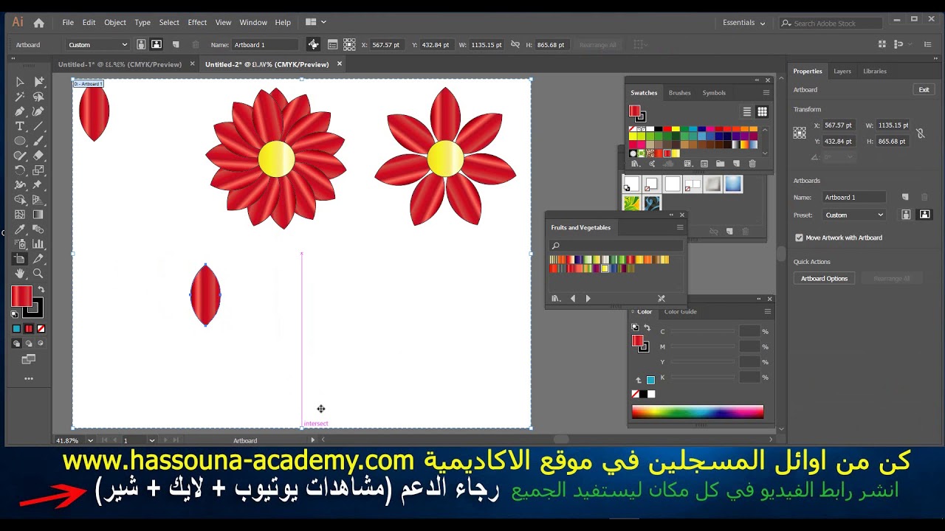Open Swatch Libraries menu icon
Image resolution: width=945 pixels, height=531 pixels.
coord(635,164)
